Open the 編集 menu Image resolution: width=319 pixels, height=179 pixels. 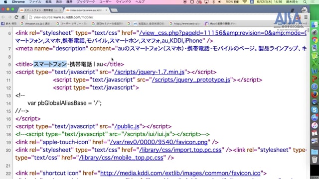coord(48,2)
